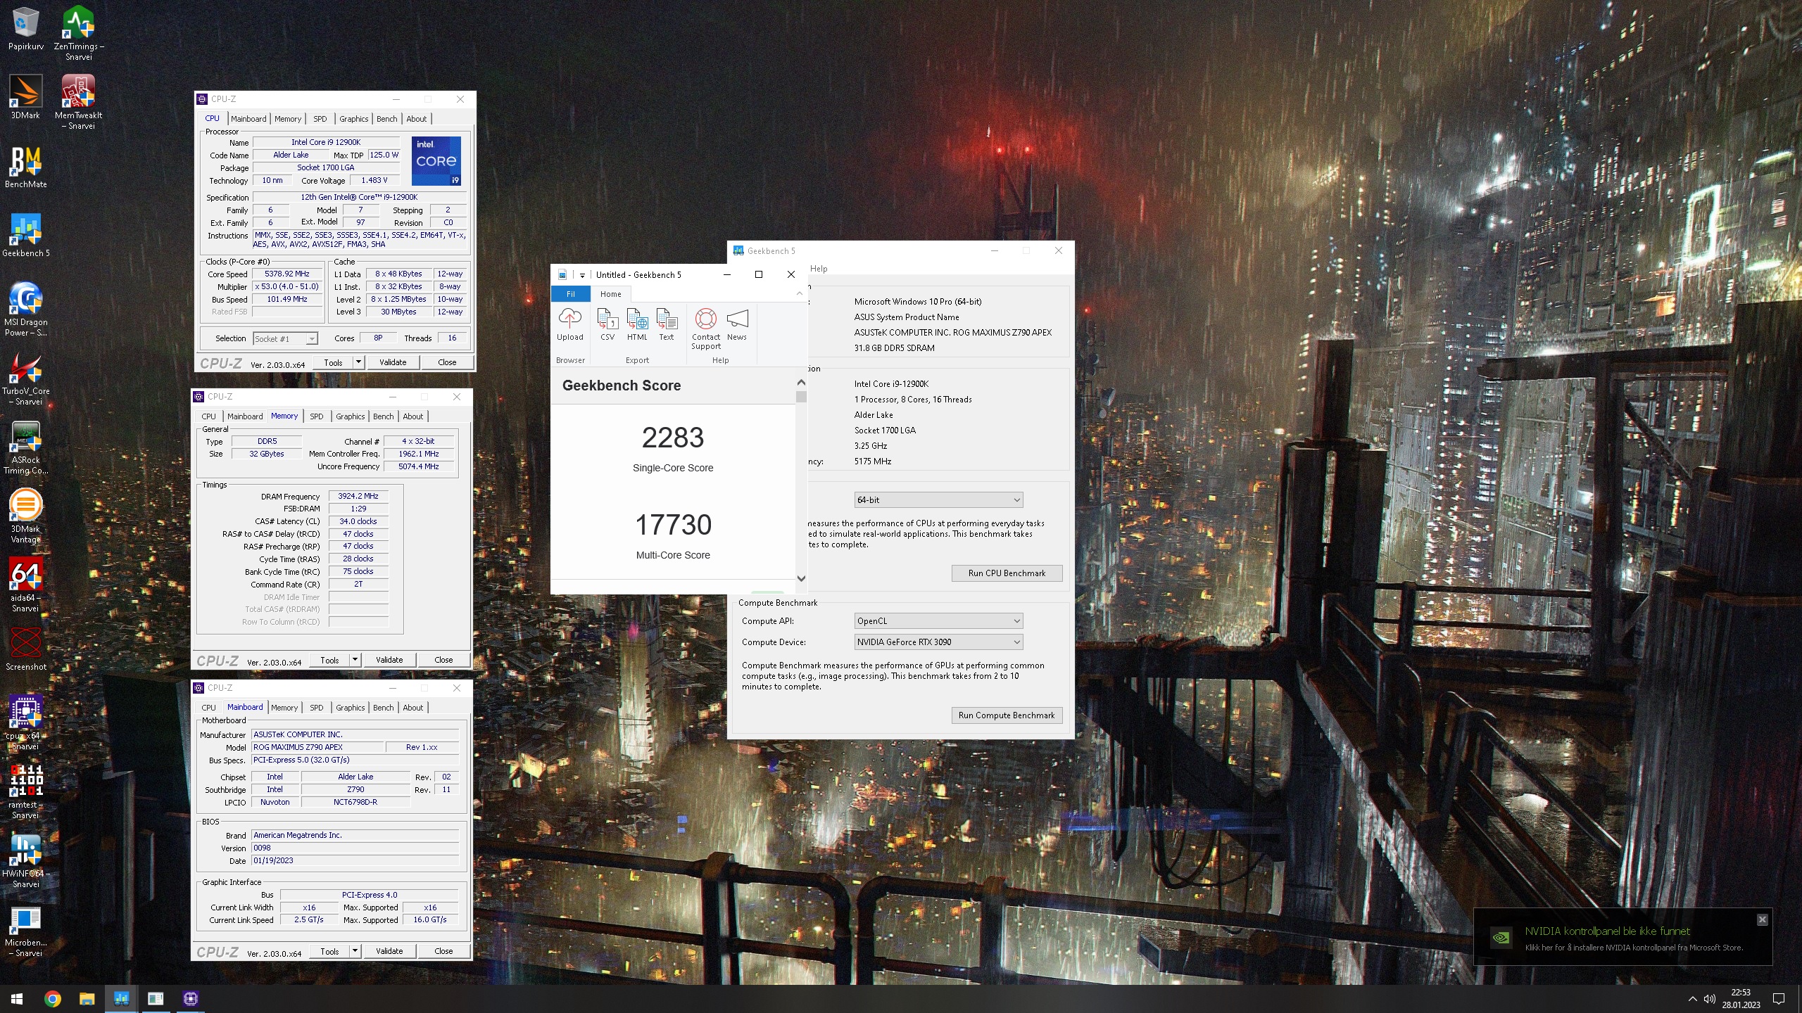
Task: Open the Compute API OpenCL dropdown
Action: [938, 620]
